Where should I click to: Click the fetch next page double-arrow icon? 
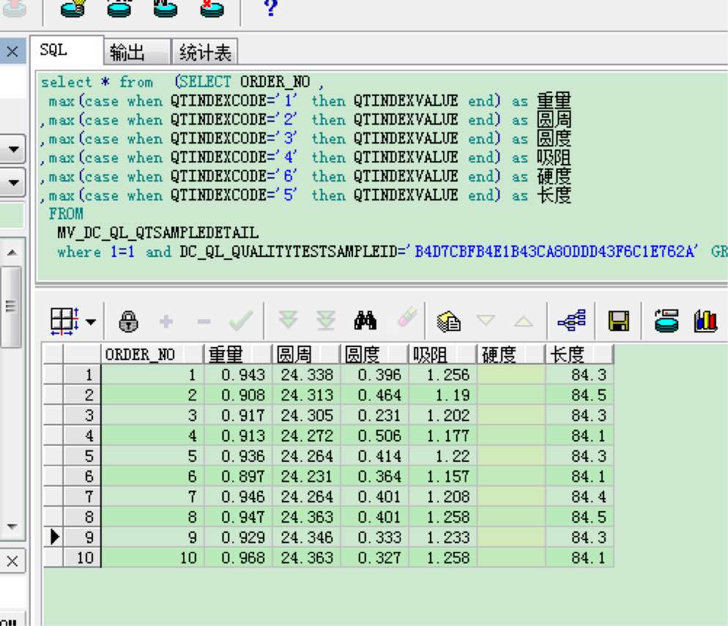(288, 320)
